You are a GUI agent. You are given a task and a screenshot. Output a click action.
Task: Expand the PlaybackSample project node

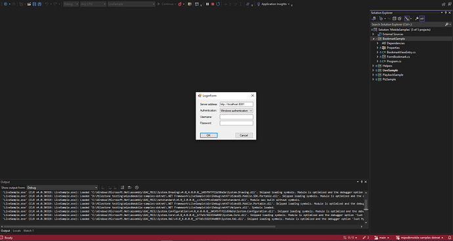point(374,75)
